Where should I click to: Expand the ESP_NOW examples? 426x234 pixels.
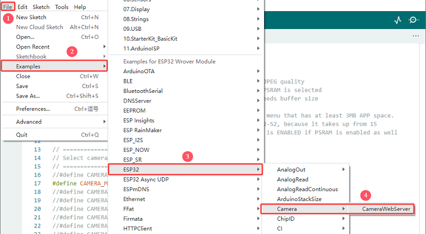click(x=186, y=150)
